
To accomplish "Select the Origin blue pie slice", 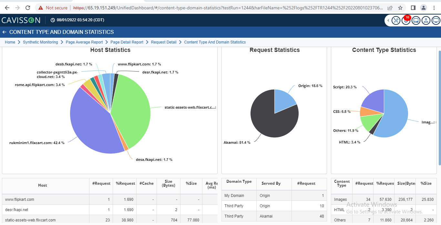I will coord(283,101).
